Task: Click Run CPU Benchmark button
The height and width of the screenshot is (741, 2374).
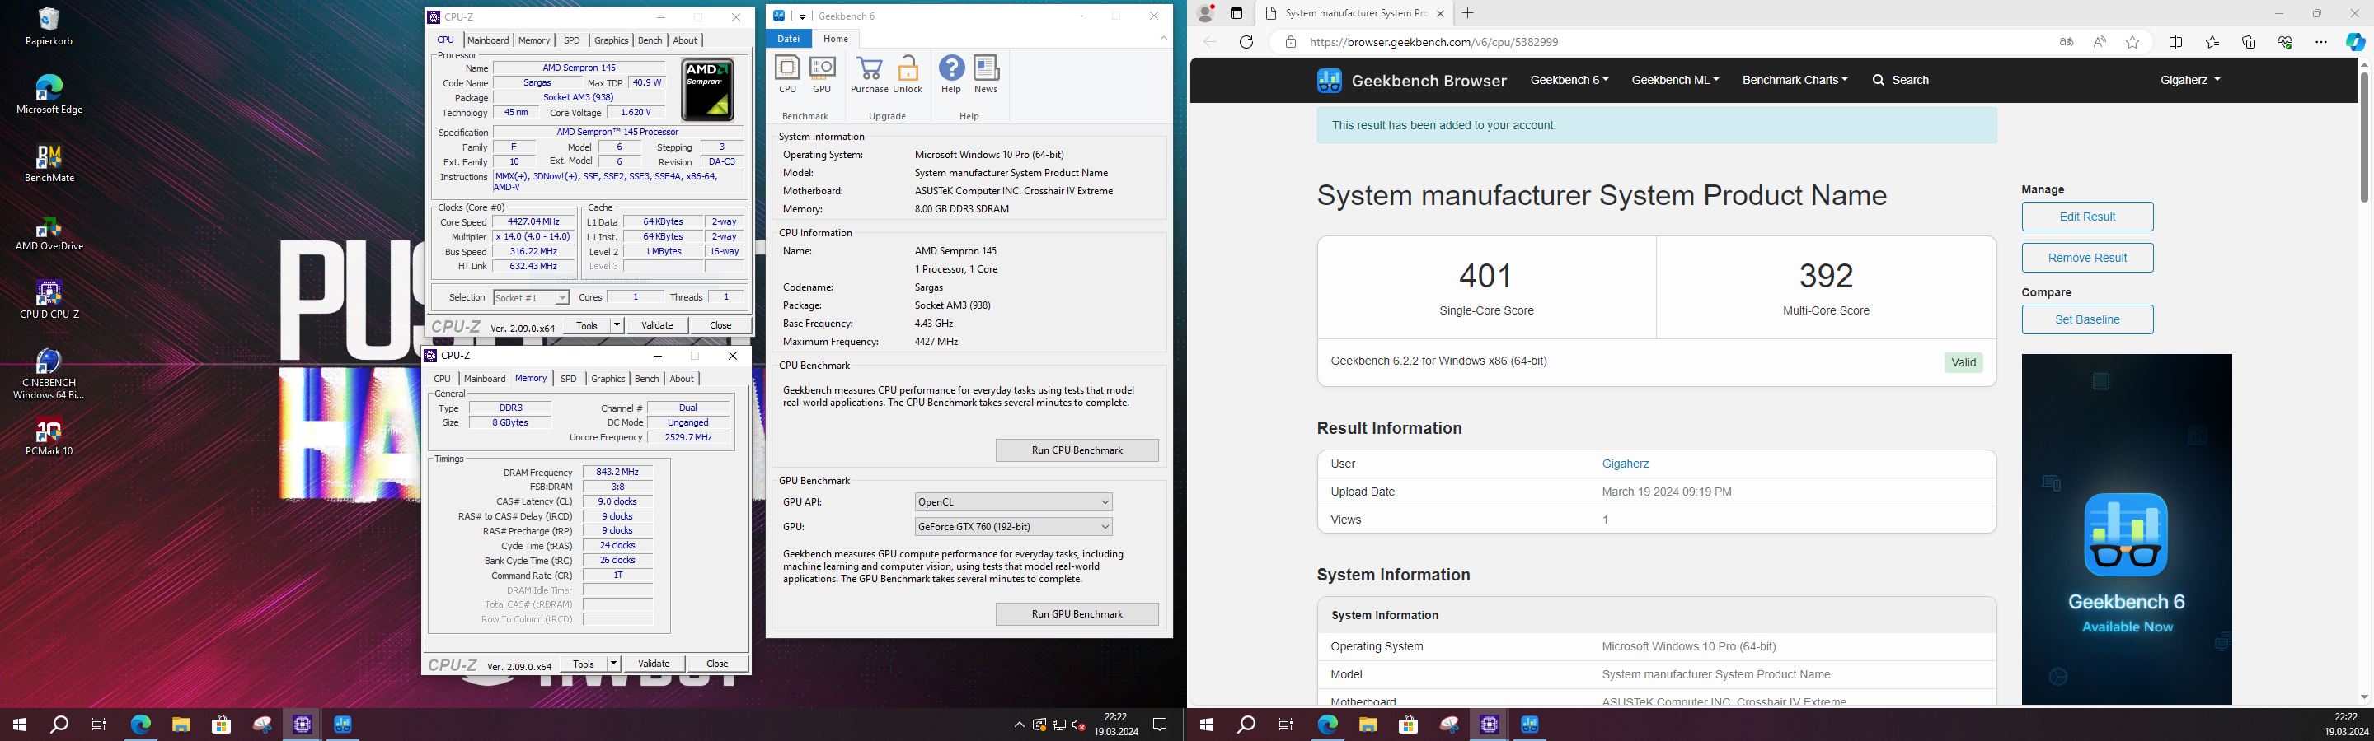Action: tap(1077, 450)
